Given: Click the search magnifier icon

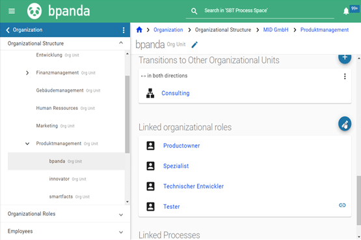Looking at the screenshot, I should pos(194,11).
